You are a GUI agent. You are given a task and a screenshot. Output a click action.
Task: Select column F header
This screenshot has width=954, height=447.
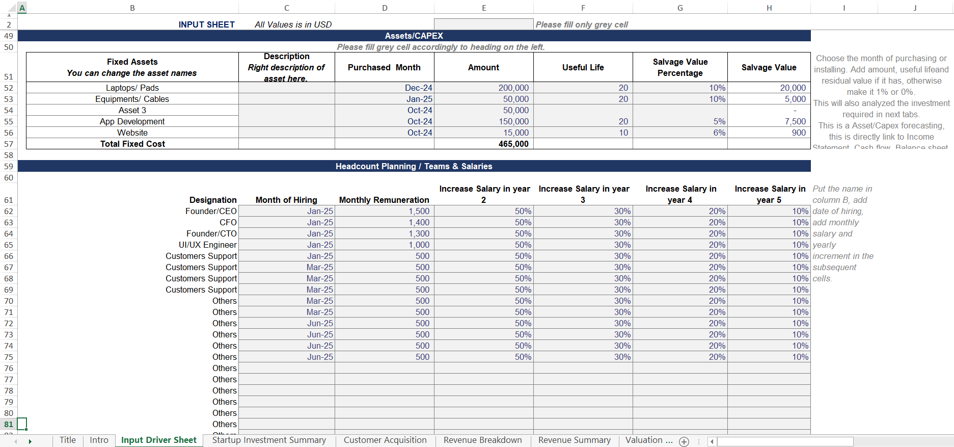(x=583, y=8)
